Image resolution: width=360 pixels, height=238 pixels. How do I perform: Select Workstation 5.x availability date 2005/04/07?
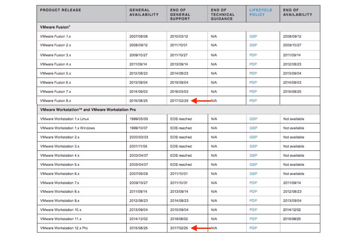coord(139,165)
